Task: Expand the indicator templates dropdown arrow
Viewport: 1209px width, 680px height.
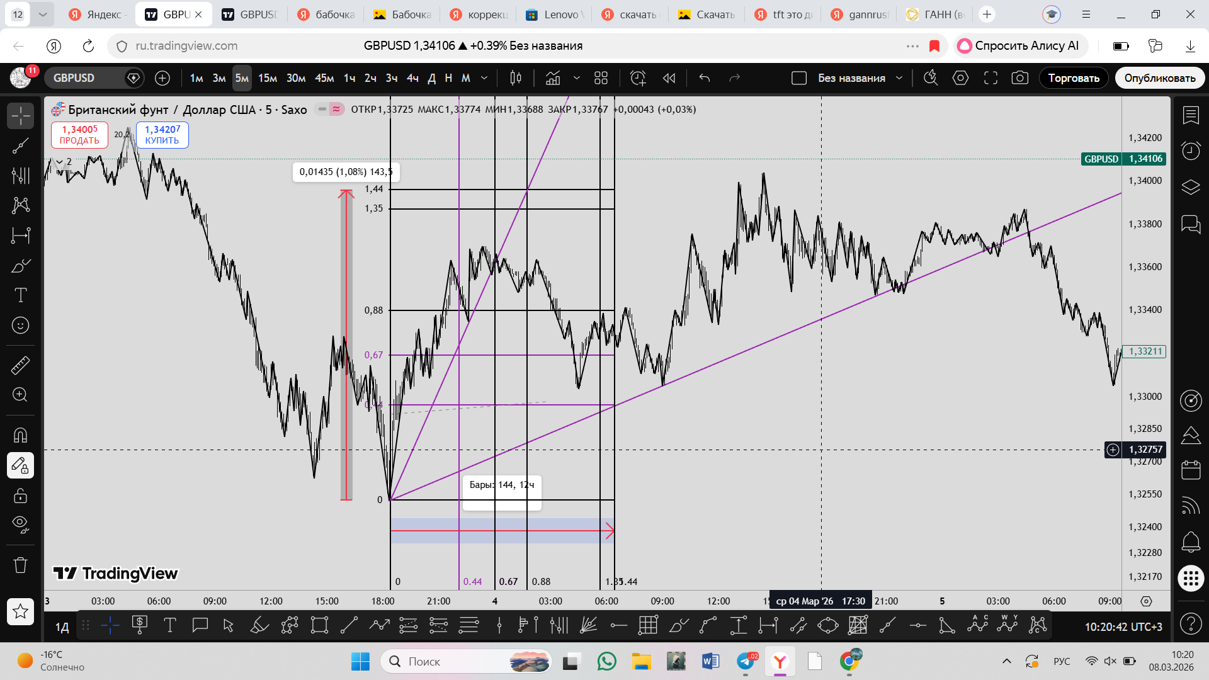Action: [576, 78]
